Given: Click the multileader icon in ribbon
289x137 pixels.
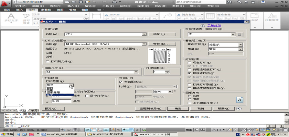Looking at the screenshot, I should (168, 16).
